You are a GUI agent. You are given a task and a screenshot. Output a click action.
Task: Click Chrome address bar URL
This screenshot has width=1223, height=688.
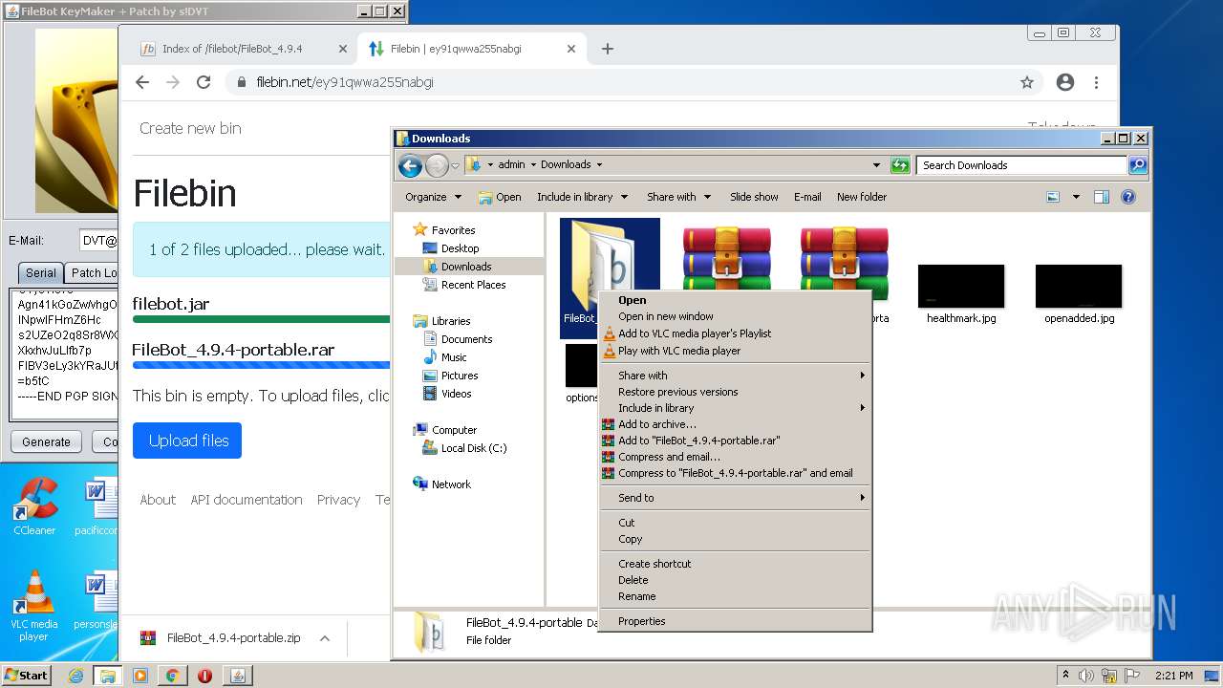[x=345, y=82]
